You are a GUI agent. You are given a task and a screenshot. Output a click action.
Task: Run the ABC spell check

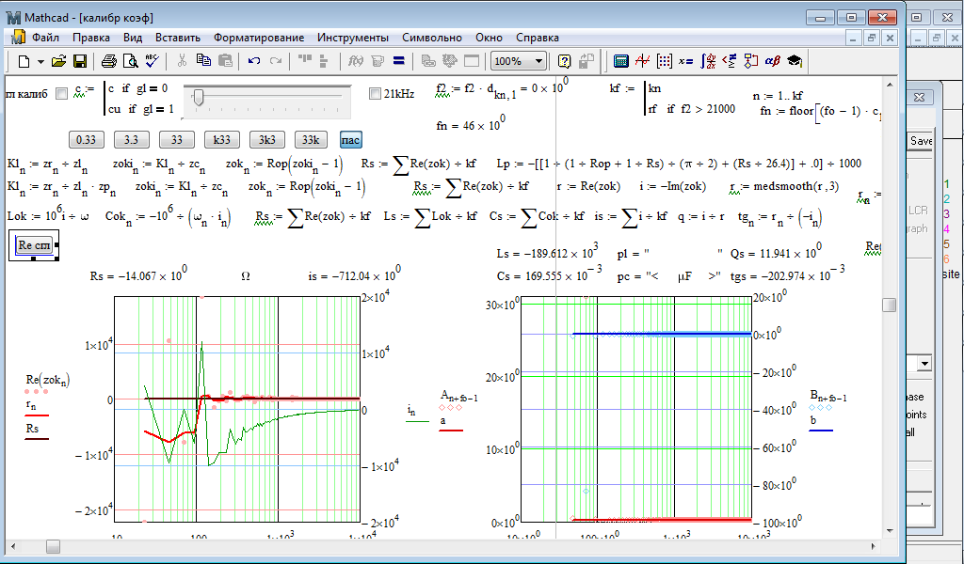point(153,61)
